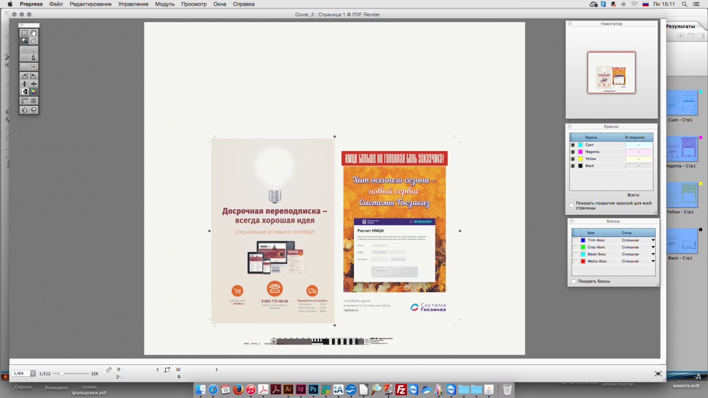Screen dimensions: 708x398
Task: Open Adobe InDesign from the Dock
Action: point(301,390)
